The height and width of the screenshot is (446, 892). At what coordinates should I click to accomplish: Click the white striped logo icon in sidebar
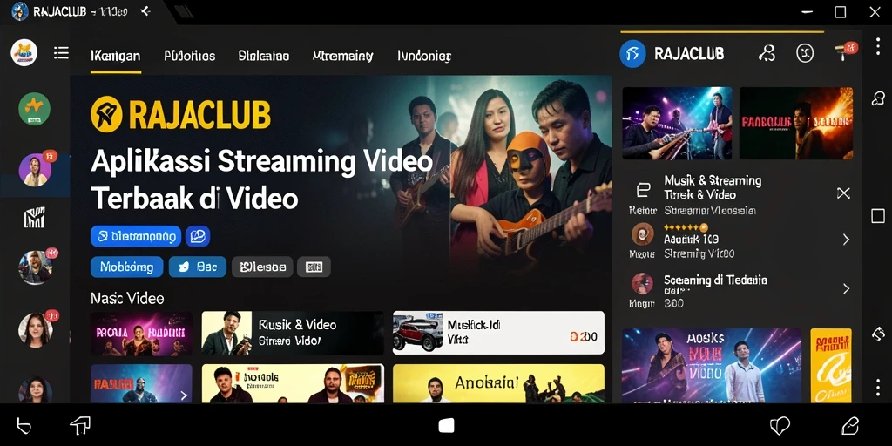34,218
